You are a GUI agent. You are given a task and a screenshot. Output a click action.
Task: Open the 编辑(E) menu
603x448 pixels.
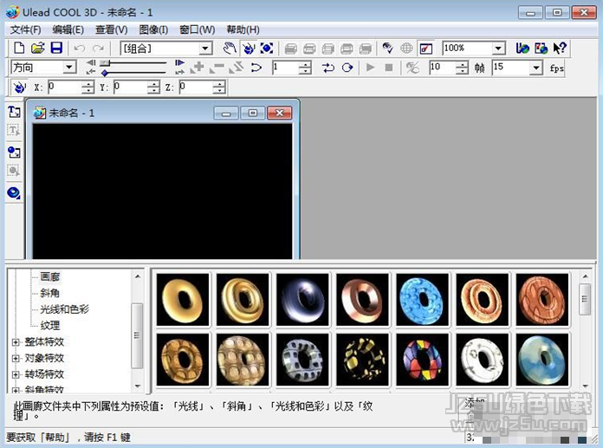click(68, 29)
